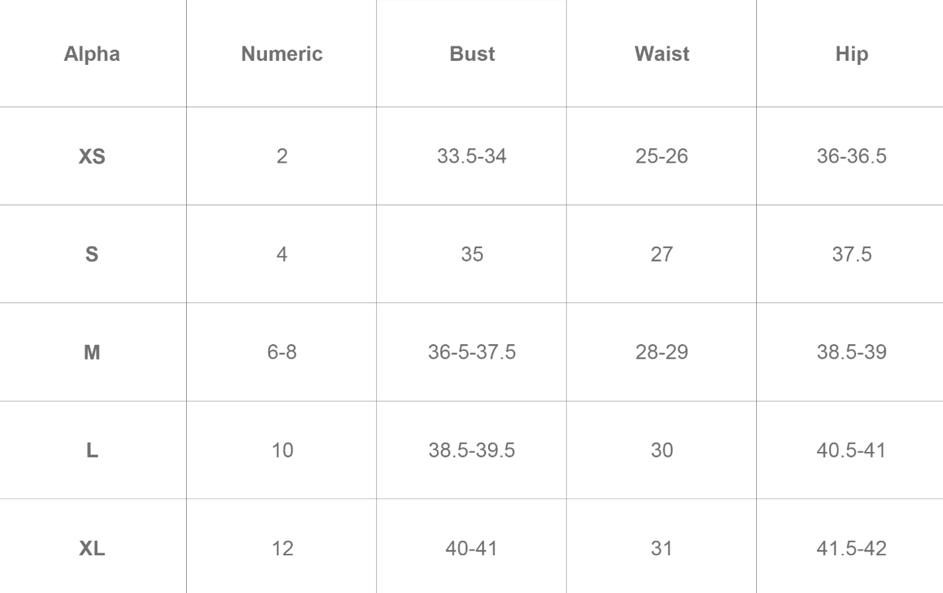Select hip measurement 37.5
This screenshot has height=593, width=943.
[852, 254]
